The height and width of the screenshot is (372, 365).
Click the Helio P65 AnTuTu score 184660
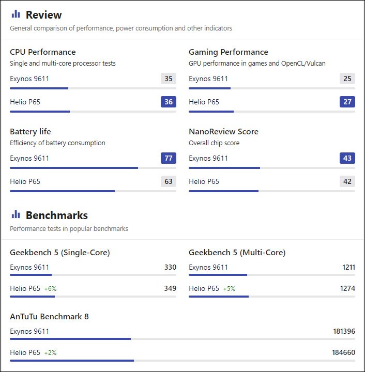(x=343, y=352)
